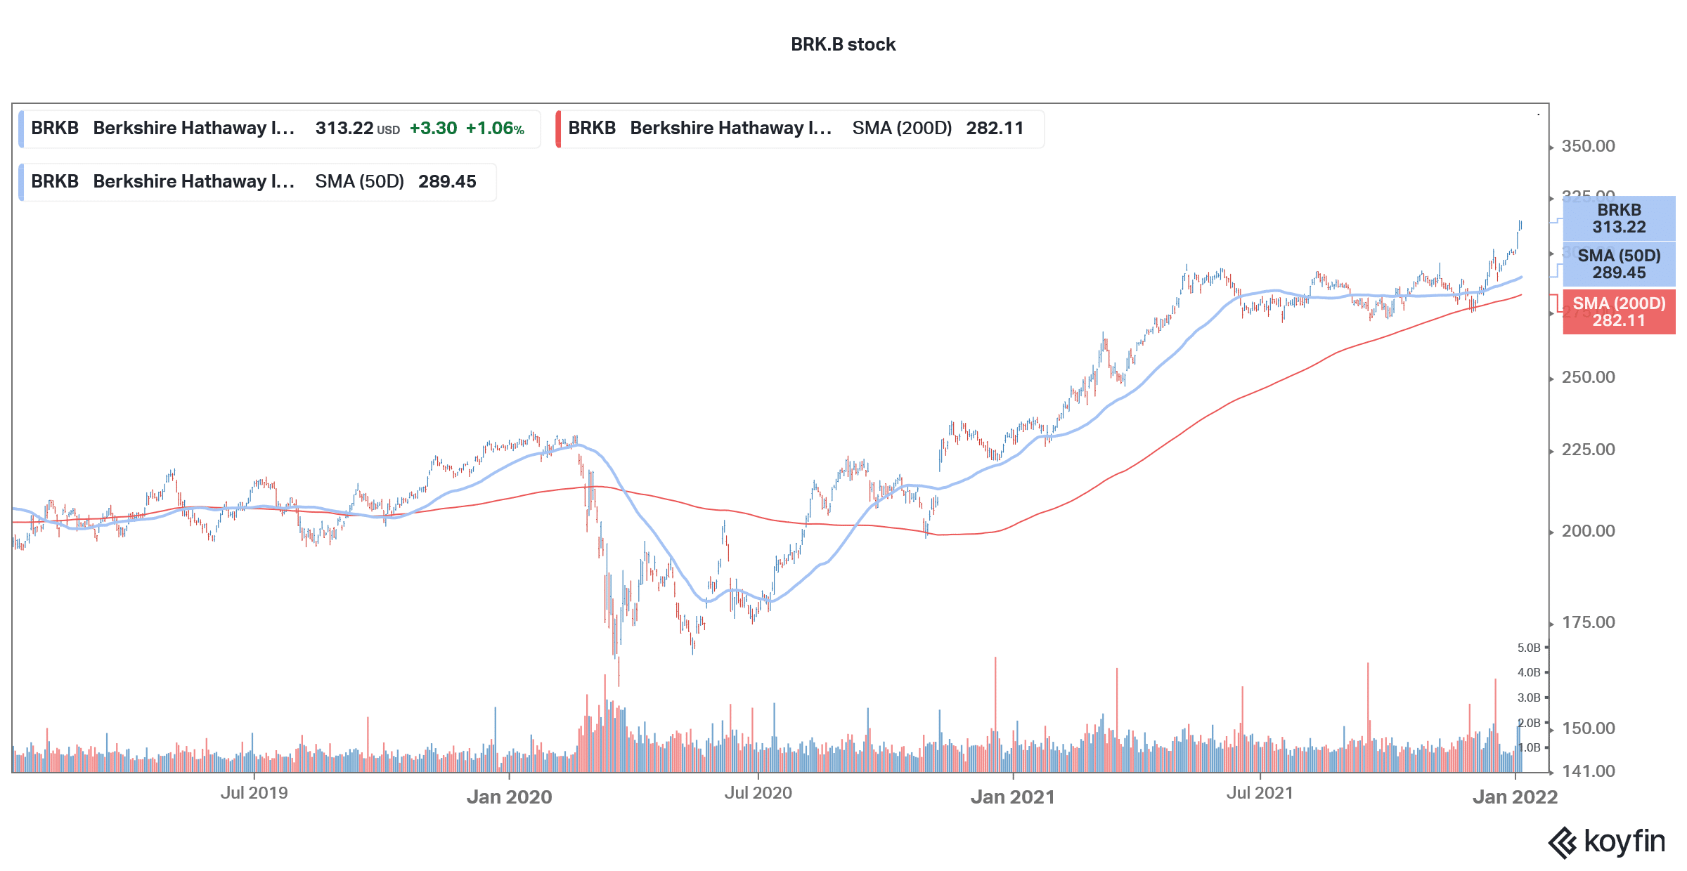The width and height of the screenshot is (1687, 871).
Task: Click the Jul 2021 date label
Action: [x=1260, y=793]
